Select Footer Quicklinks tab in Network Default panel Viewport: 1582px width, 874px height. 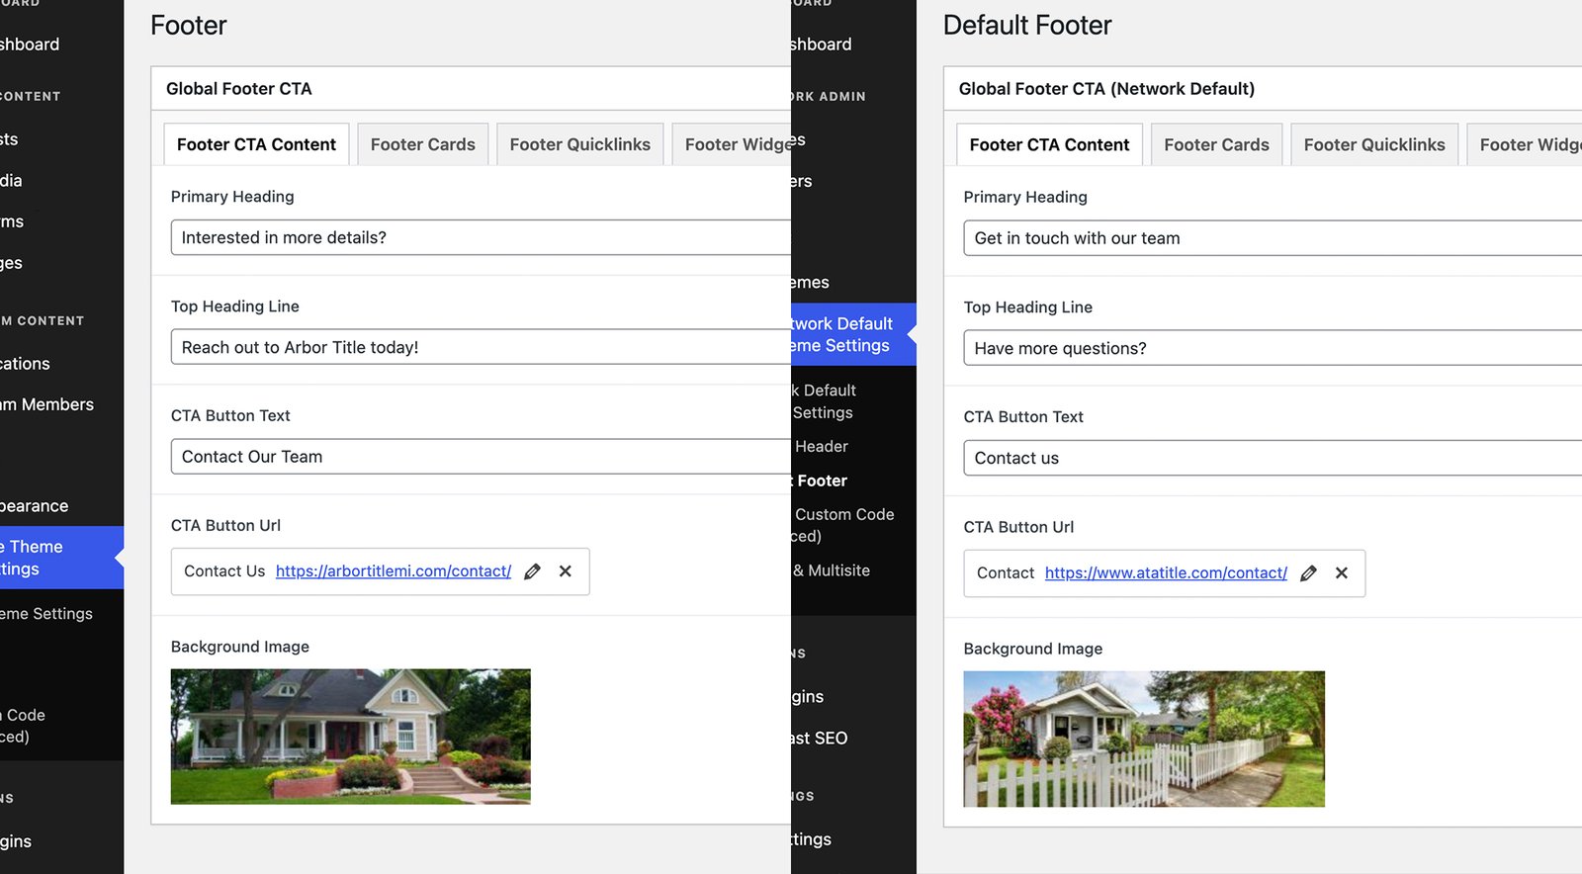pos(1373,145)
